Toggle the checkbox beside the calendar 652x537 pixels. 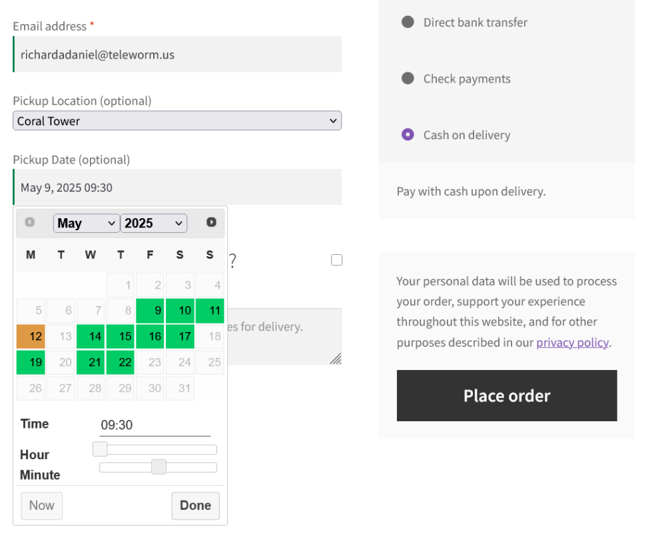click(x=336, y=260)
